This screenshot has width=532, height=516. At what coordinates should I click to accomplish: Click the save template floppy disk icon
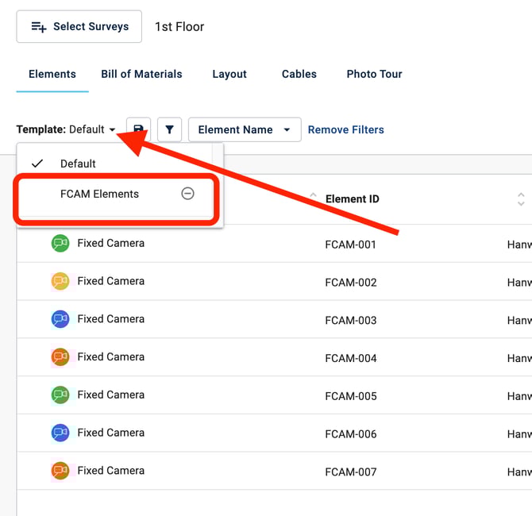pos(138,129)
